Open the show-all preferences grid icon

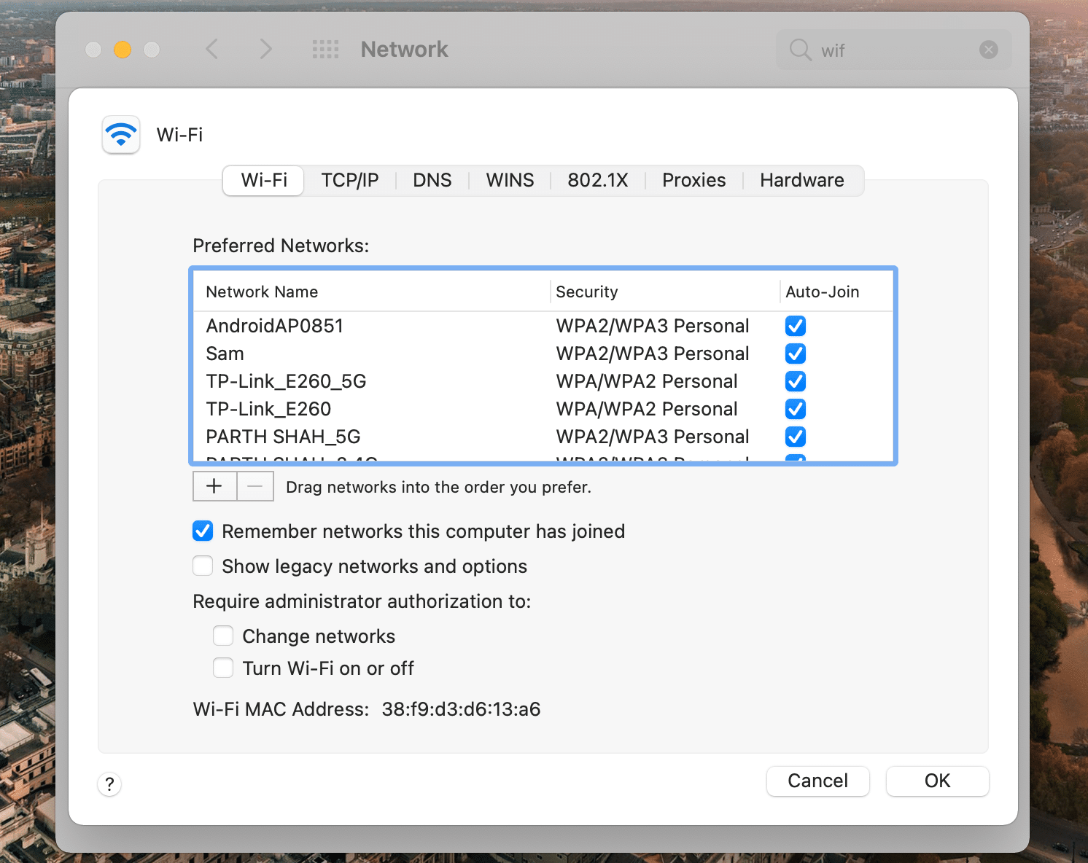pyautogui.click(x=325, y=50)
